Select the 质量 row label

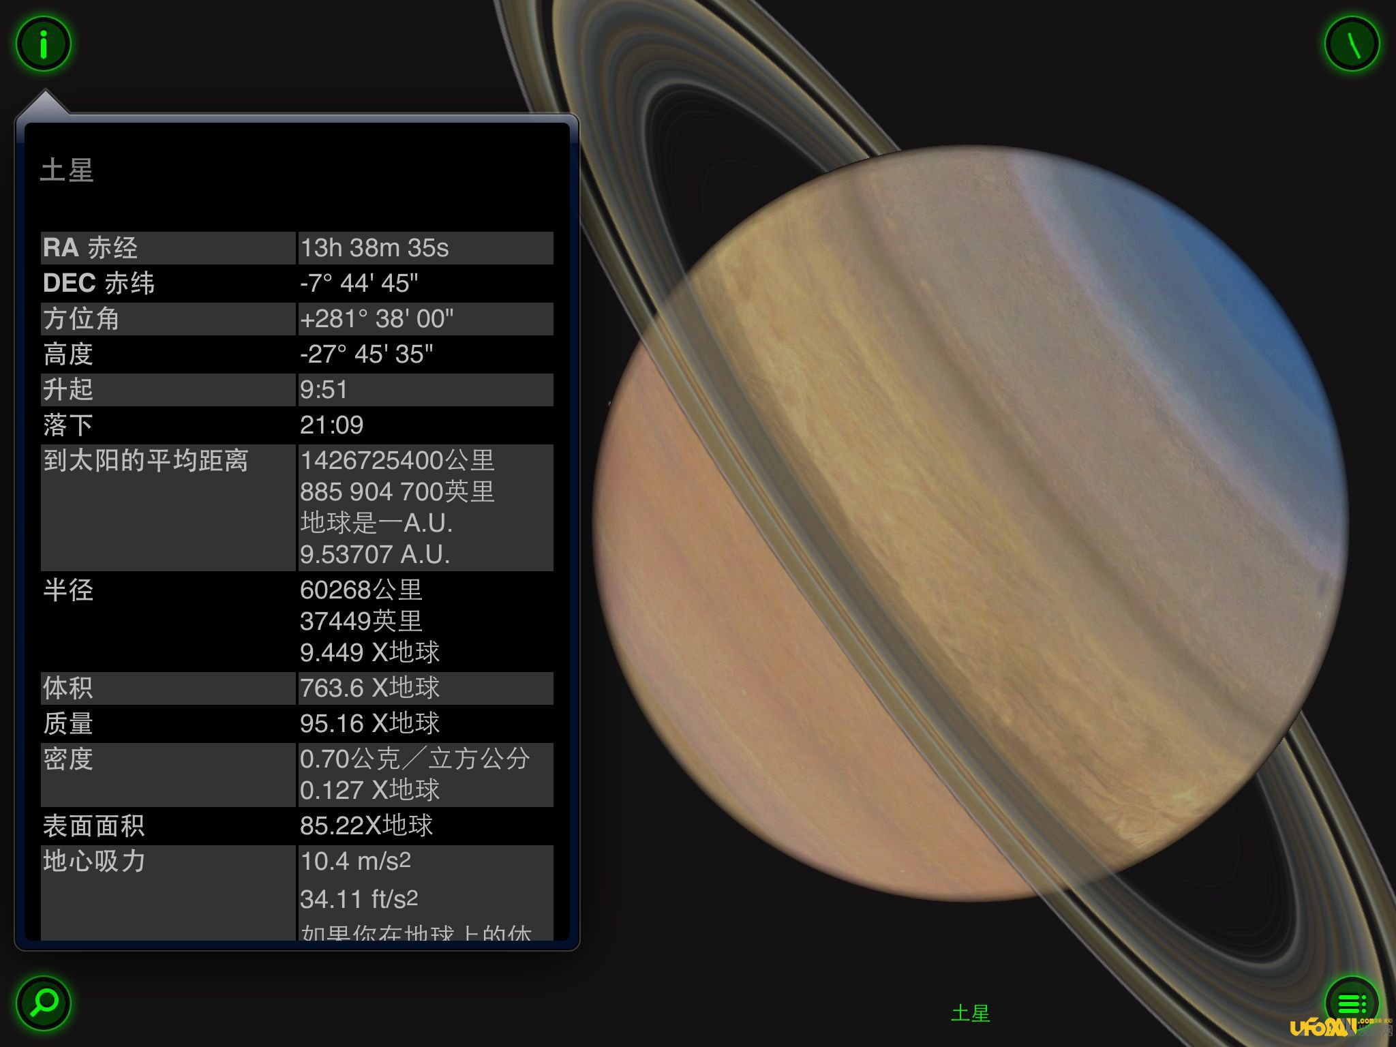pyautogui.click(x=68, y=723)
